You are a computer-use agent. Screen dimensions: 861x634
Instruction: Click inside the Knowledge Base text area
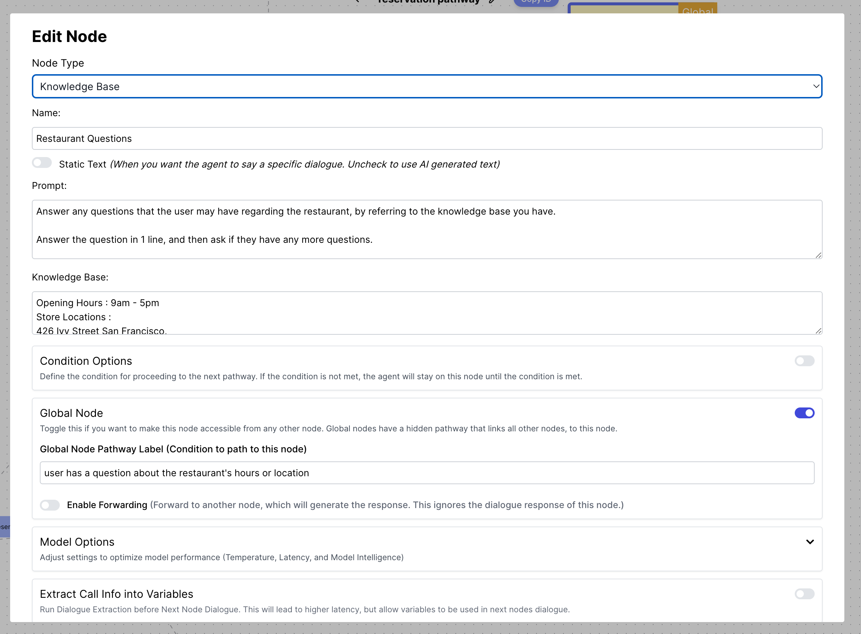pos(427,313)
